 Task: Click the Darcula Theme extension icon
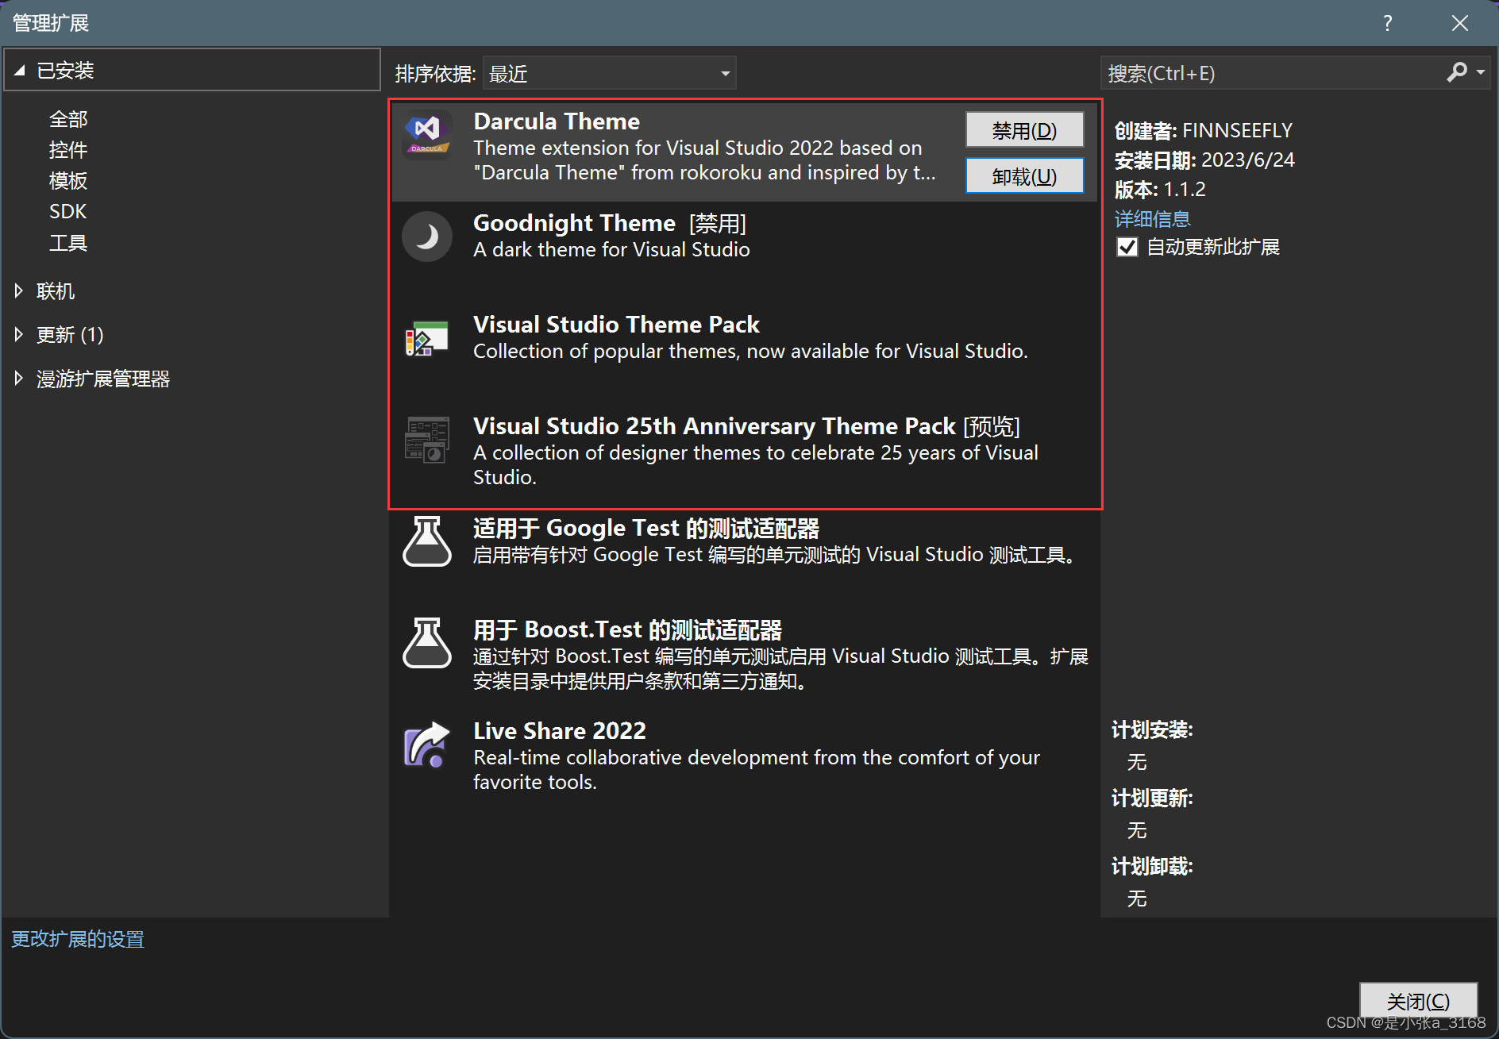427,135
